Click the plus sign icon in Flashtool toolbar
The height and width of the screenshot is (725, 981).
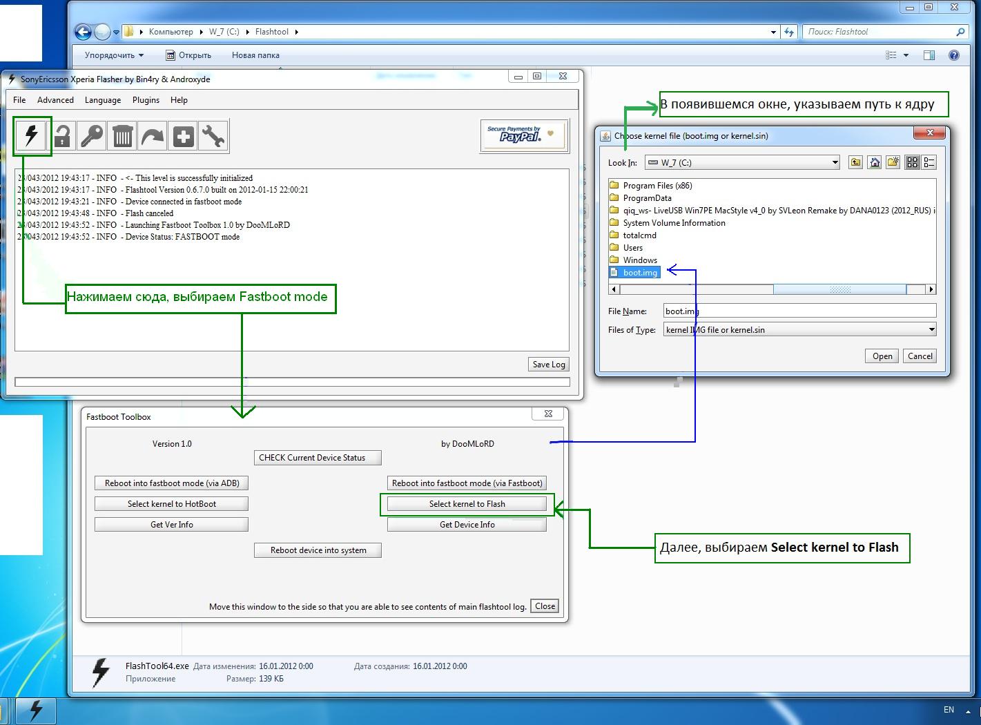(x=183, y=135)
